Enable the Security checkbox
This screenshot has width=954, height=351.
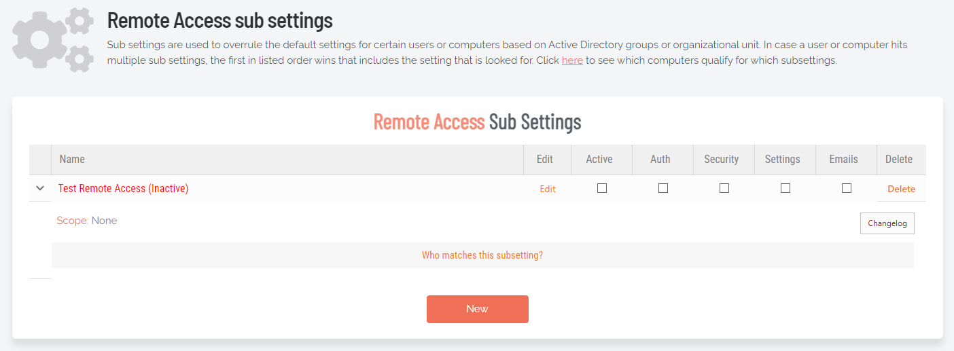pos(724,188)
